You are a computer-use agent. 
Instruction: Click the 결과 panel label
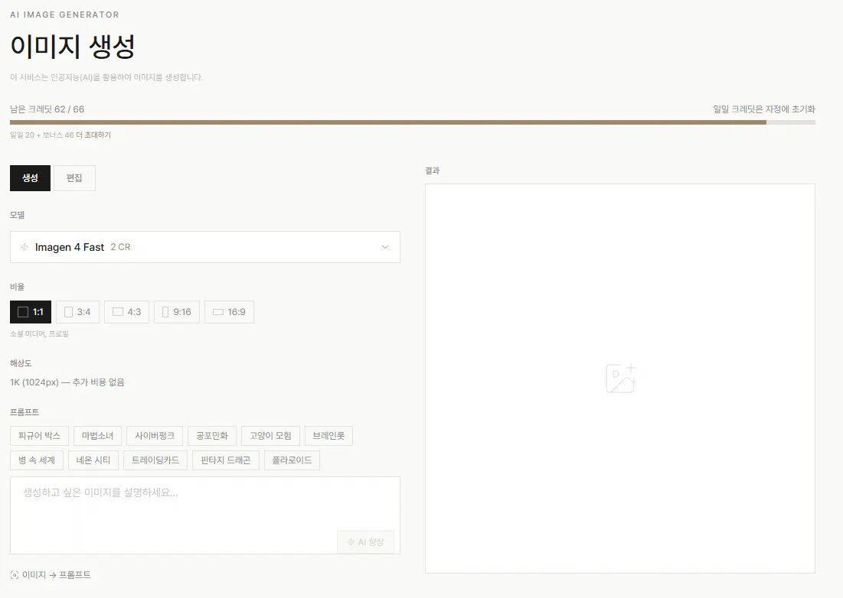(433, 171)
